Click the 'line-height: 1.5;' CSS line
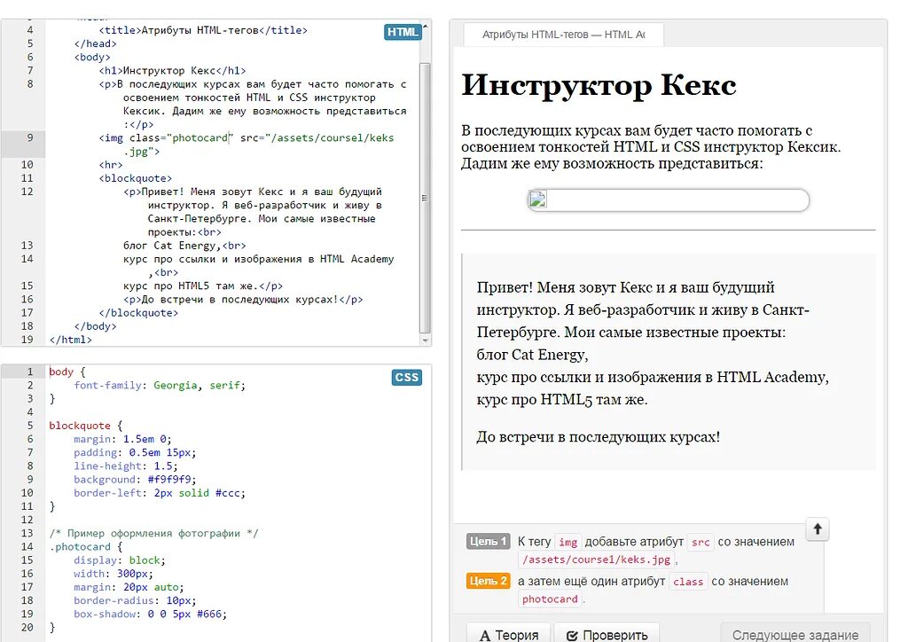The width and height of the screenshot is (908, 642). point(126,466)
